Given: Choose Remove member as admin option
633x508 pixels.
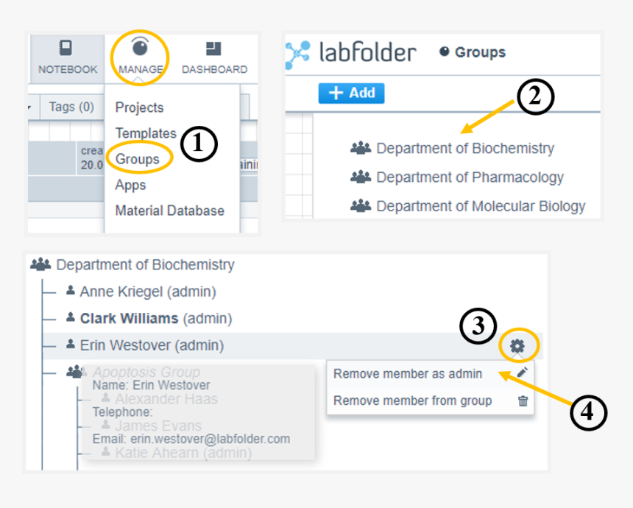Looking at the screenshot, I should coord(408,373).
